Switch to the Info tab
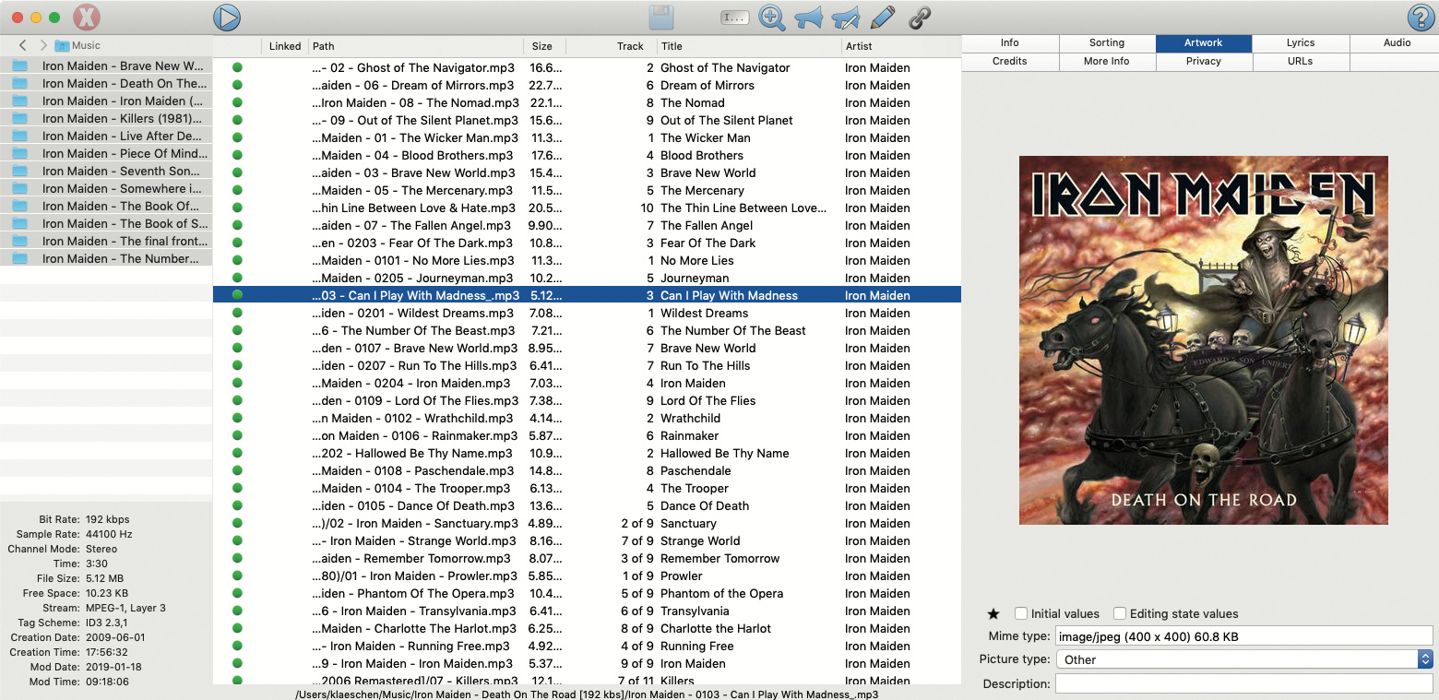1439x700 pixels. click(x=1010, y=43)
